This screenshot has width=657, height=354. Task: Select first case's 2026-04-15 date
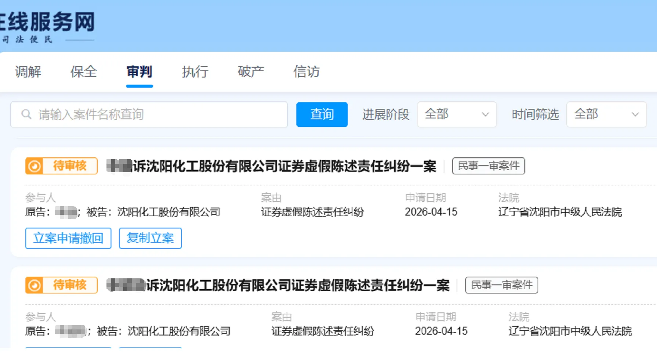click(431, 212)
